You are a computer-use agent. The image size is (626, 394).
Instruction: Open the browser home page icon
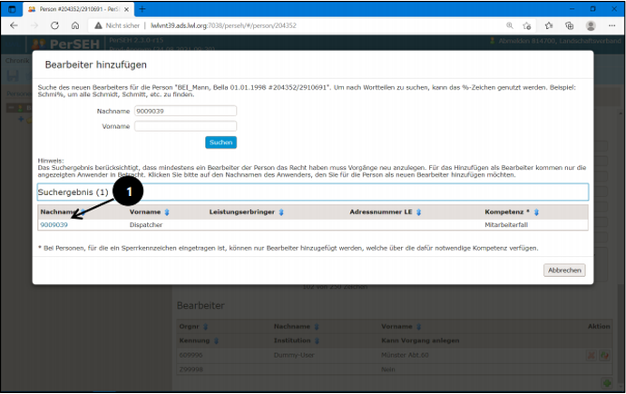tap(75, 25)
